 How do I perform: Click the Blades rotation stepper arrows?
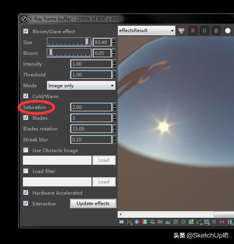click(x=114, y=129)
